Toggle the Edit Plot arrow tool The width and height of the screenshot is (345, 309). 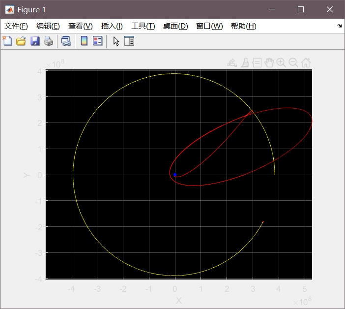tap(116, 41)
